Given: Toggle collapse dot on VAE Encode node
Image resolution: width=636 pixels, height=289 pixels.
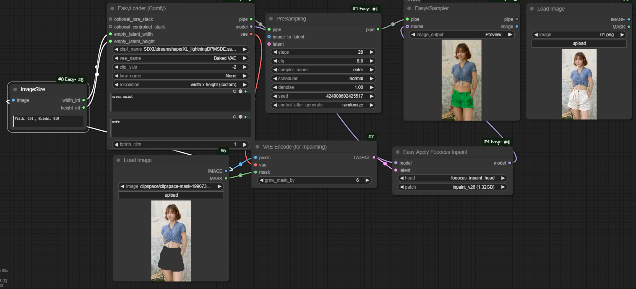Looking at the screenshot, I should click(257, 147).
